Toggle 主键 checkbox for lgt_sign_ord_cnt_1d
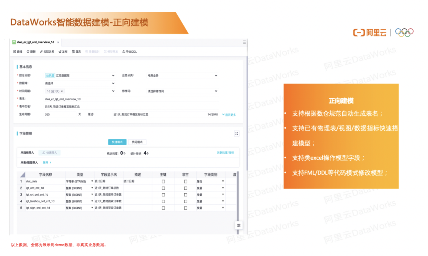This screenshot has width=428, height=256. click(163, 208)
